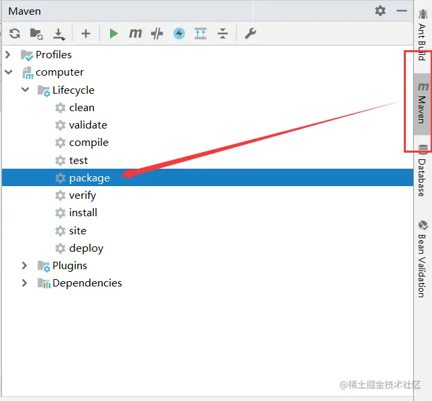Click Expand All toolbar icon
Screen dimensions: 432x401
pyautogui.click(x=201, y=33)
